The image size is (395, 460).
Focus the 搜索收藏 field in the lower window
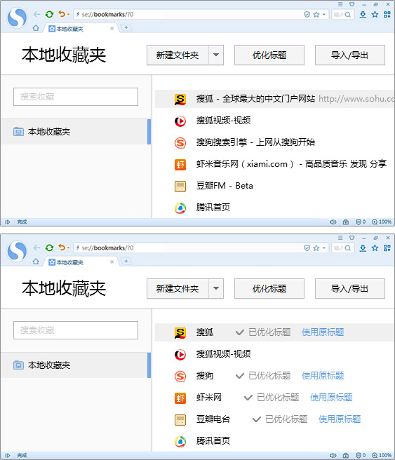[76, 330]
